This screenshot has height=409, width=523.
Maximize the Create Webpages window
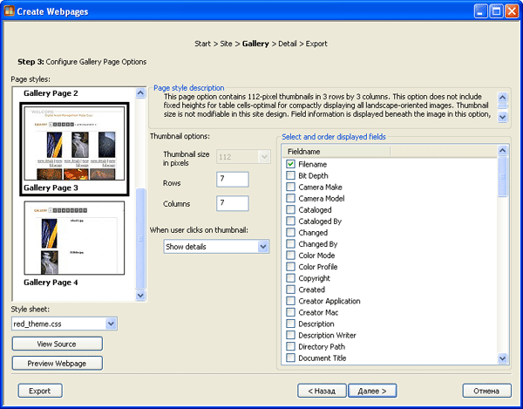[x=496, y=11]
